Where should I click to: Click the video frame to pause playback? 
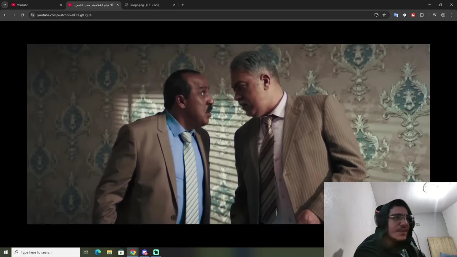click(228, 134)
